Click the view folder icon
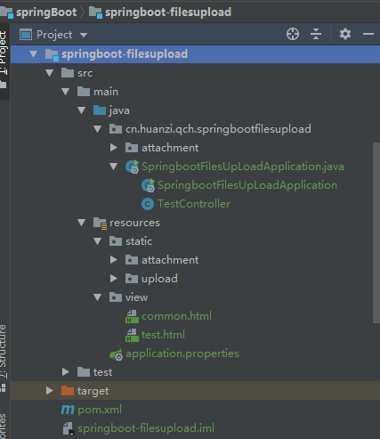380x439 pixels. [116, 297]
